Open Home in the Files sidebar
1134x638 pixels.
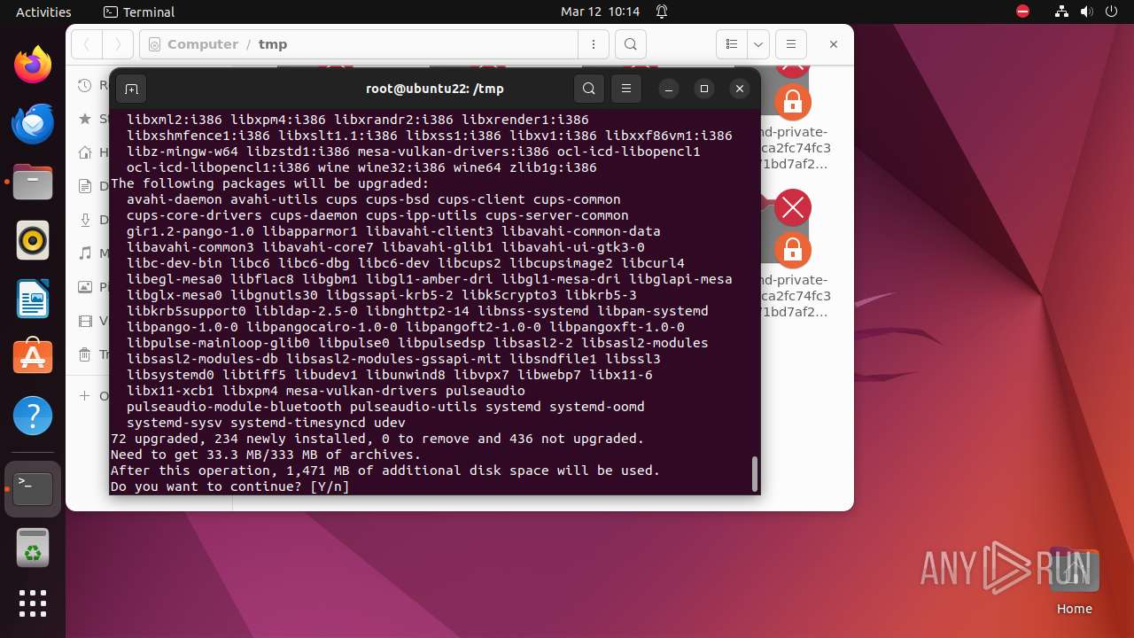click(93, 152)
